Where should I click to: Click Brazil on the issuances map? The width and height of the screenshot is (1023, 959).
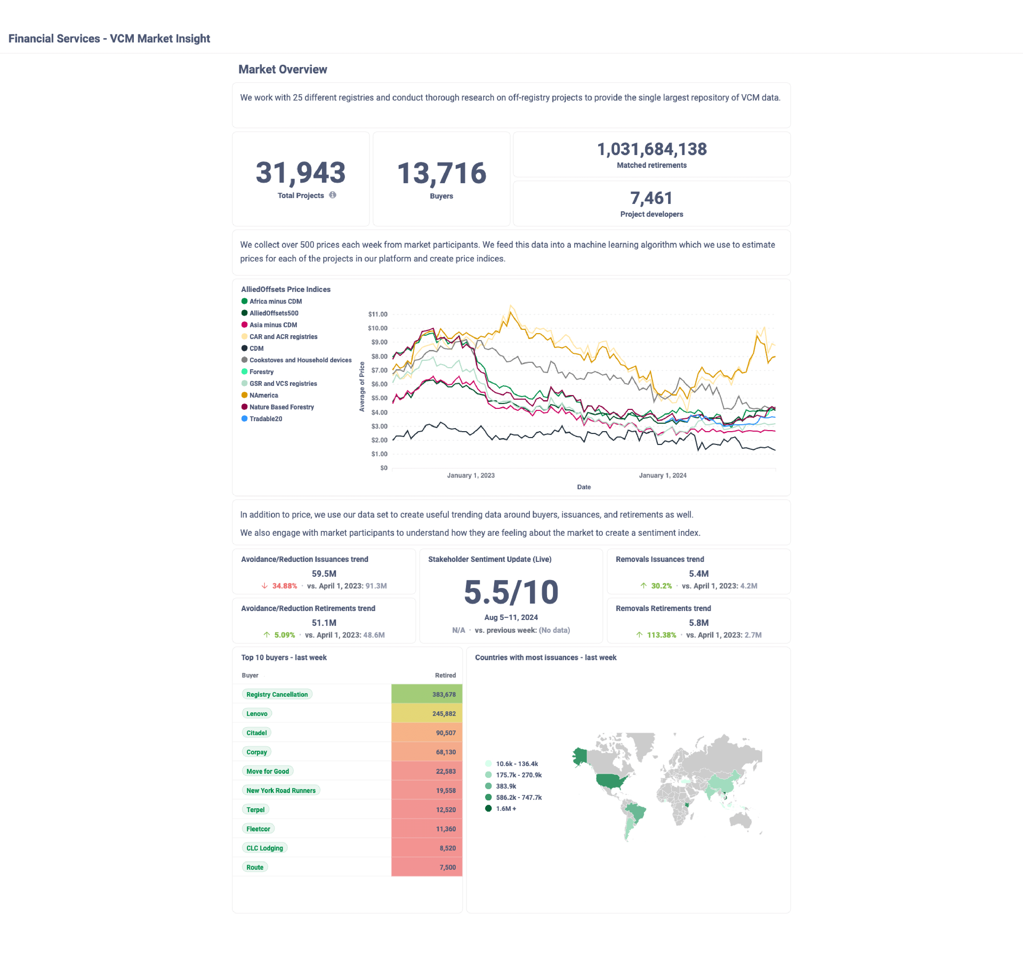tap(636, 812)
